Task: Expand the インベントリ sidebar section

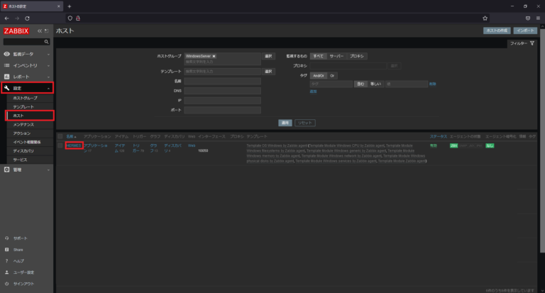Action: [x=26, y=65]
